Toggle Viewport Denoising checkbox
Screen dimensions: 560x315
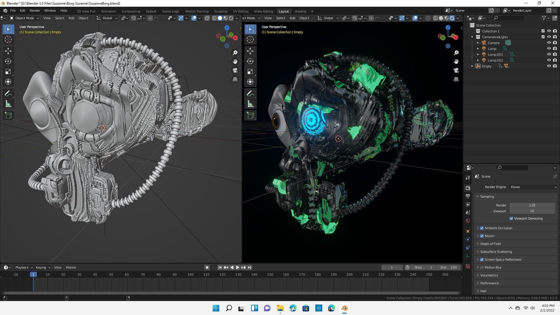click(511, 218)
